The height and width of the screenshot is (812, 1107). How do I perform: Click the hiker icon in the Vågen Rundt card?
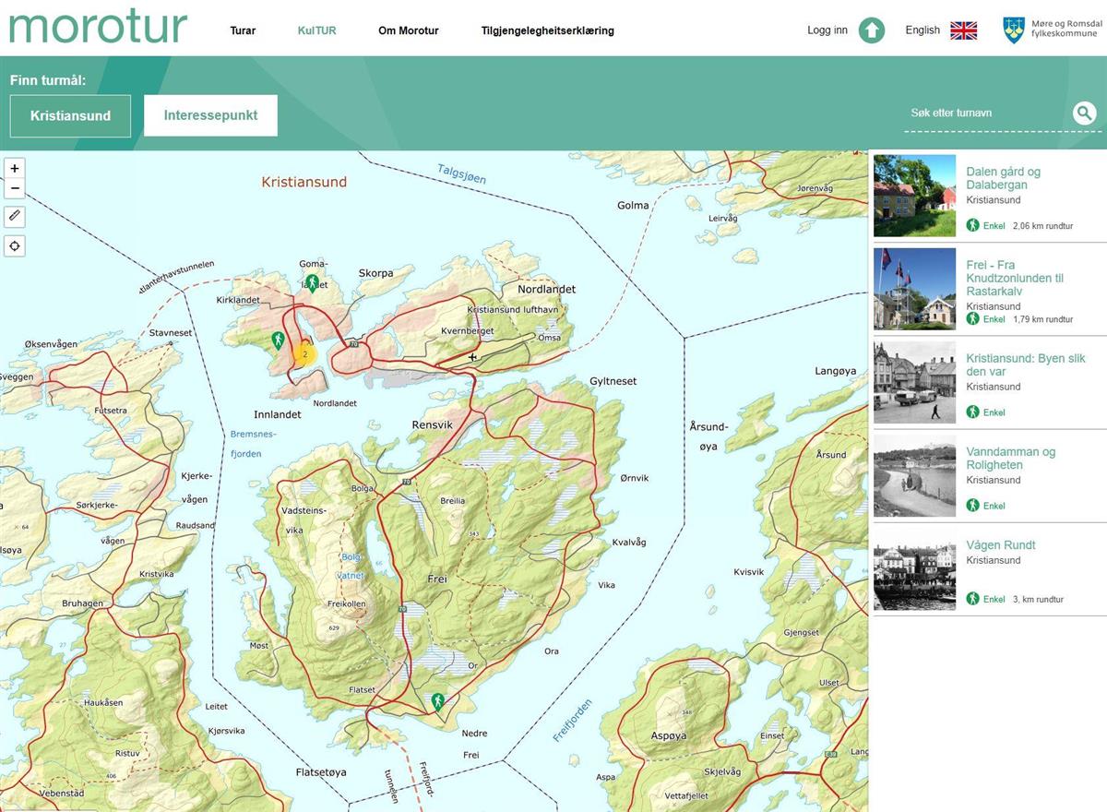(x=972, y=599)
